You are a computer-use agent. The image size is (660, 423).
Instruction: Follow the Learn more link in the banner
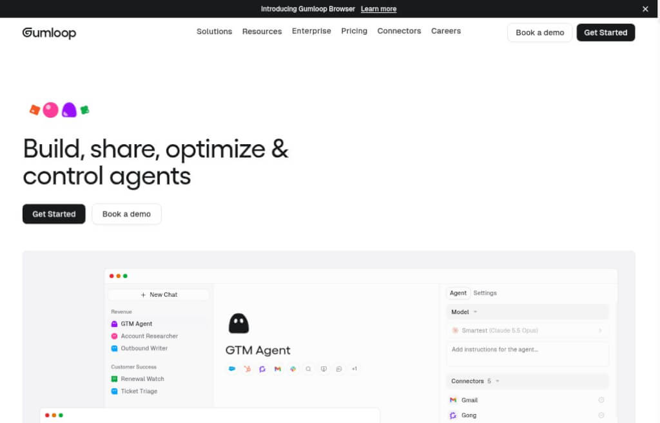378,9
